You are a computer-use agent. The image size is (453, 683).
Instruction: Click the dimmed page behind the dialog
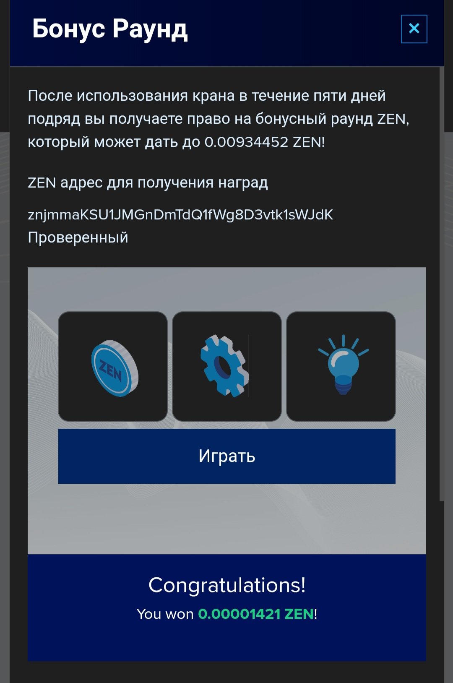click(5, 378)
